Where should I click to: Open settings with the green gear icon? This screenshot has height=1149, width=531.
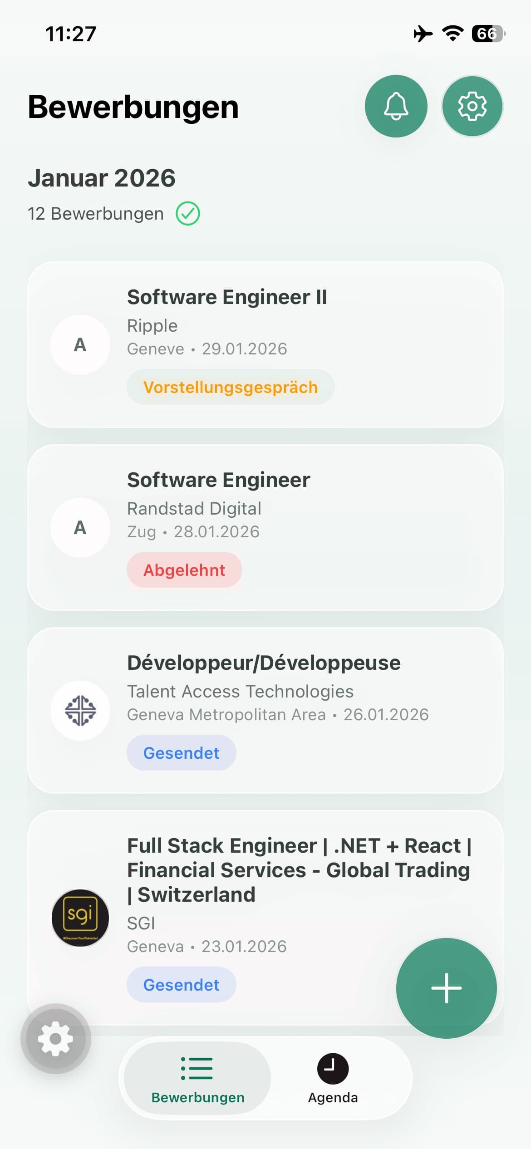click(x=472, y=106)
